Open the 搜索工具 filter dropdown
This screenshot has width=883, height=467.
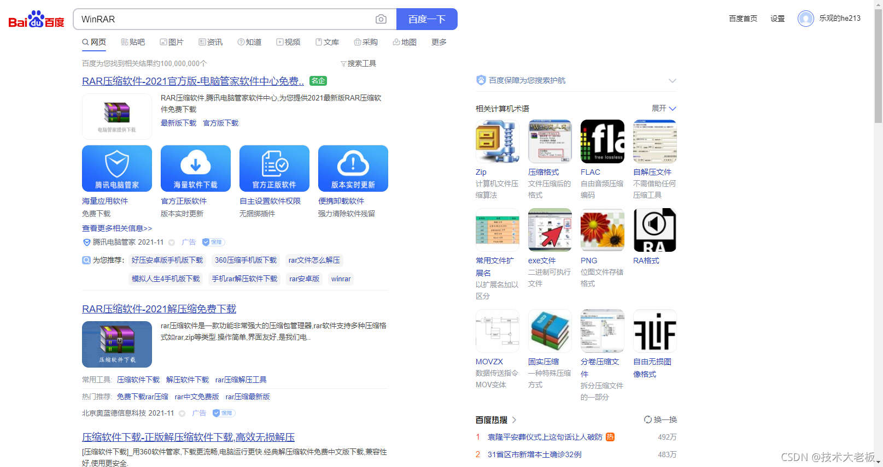(x=359, y=63)
